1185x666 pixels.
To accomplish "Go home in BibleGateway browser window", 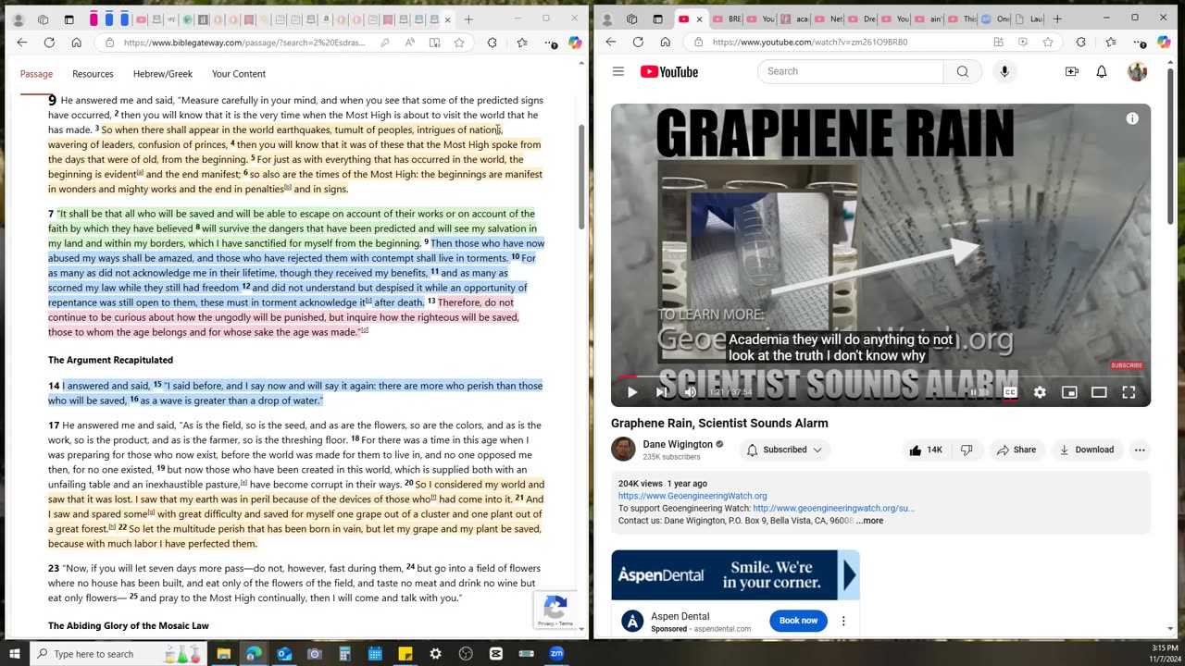I will pos(76,43).
